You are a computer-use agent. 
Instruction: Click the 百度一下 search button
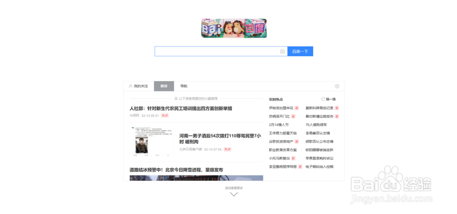300,51
